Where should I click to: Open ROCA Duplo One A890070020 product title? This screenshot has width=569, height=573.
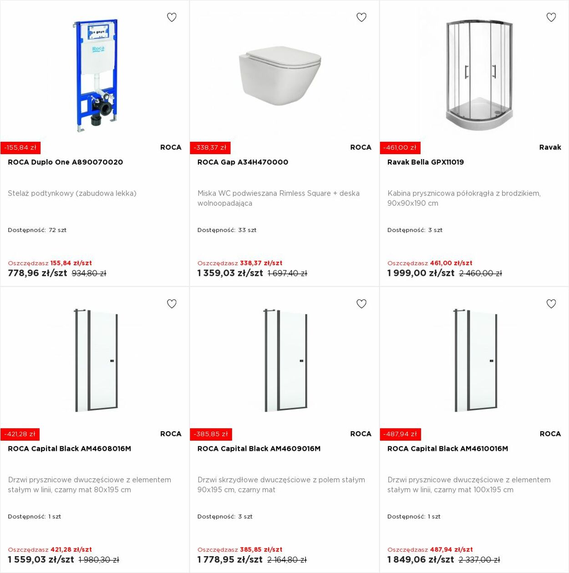click(66, 162)
